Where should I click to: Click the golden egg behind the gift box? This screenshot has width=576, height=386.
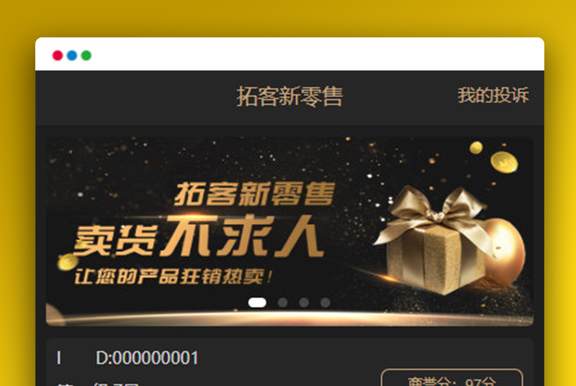[505, 251]
